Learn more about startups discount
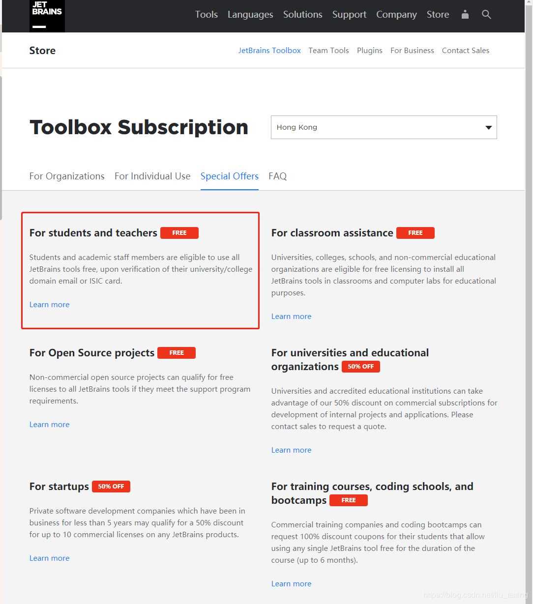 tap(49, 558)
